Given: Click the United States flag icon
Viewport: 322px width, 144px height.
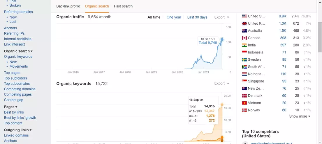Looking at the screenshot, I should (x=244, y=16).
